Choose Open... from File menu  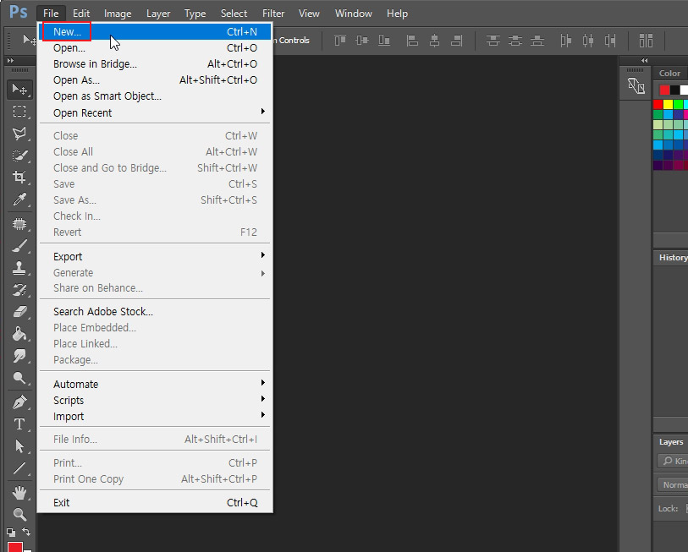(x=155, y=48)
